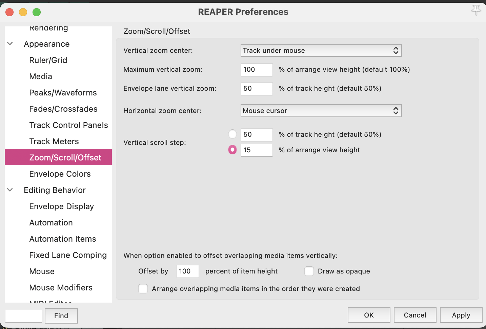Click the Cancel button

tap(415, 315)
